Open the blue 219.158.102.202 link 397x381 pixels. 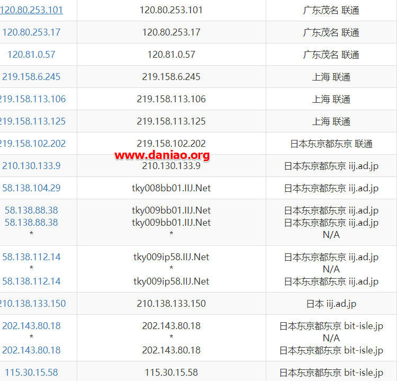[32, 144]
